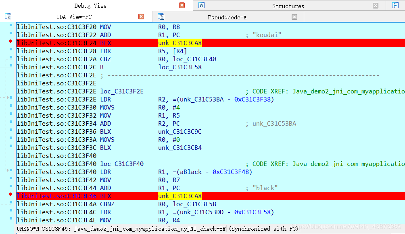This screenshot has height=234, width=405.
Task: Close the Structures tab
Action: (376, 6)
